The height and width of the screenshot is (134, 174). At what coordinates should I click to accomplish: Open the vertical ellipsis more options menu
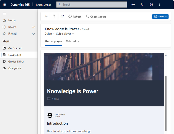tap(159, 5)
